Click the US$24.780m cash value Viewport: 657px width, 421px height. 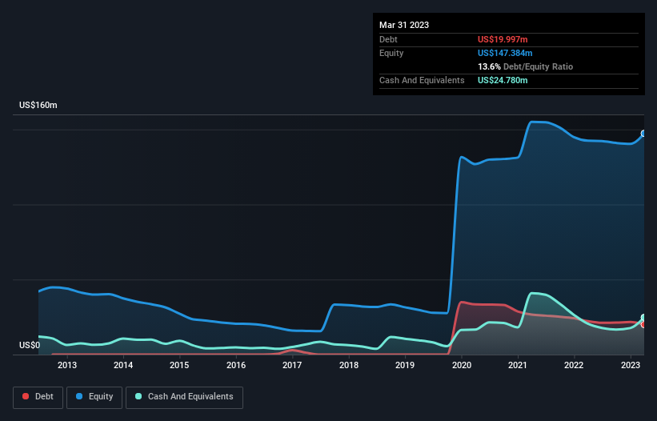click(503, 80)
